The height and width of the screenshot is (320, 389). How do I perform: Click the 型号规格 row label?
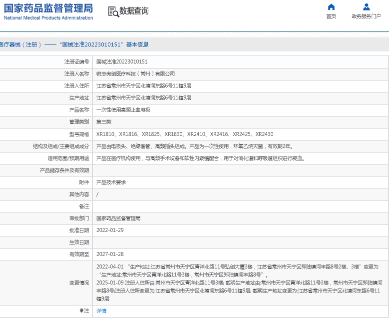tap(79, 134)
